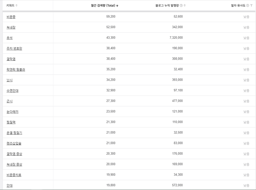Open keyword link 눈다래끼
This screenshot has width=256, height=190.
click(x=12, y=112)
